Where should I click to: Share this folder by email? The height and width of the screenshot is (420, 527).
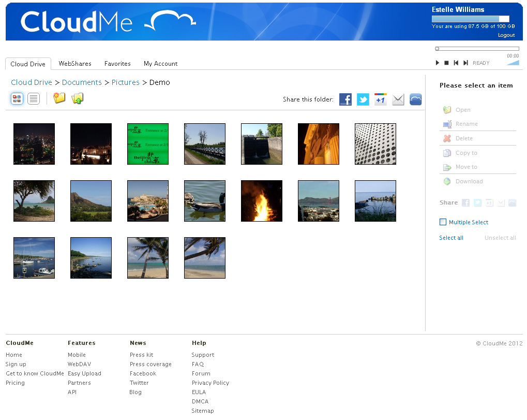pos(398,99)
